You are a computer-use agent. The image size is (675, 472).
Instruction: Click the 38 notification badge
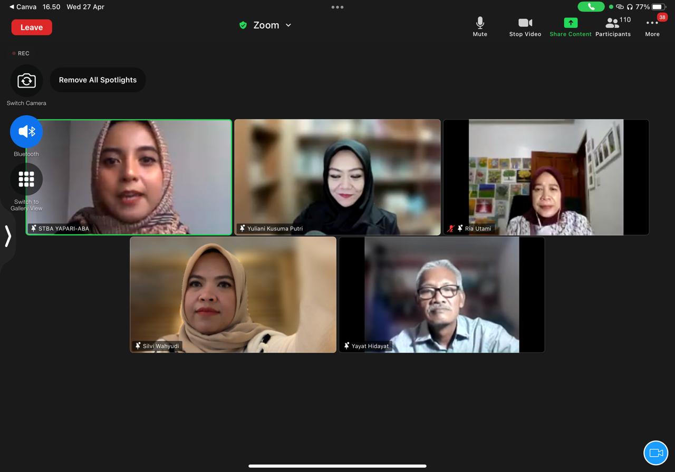pos(662,17)
